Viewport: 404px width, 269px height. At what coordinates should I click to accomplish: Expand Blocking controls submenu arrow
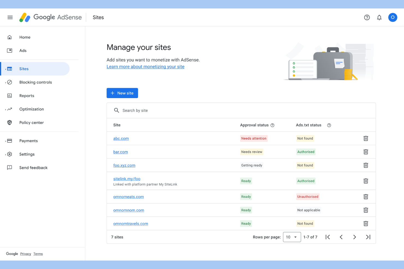coord(5,83)
